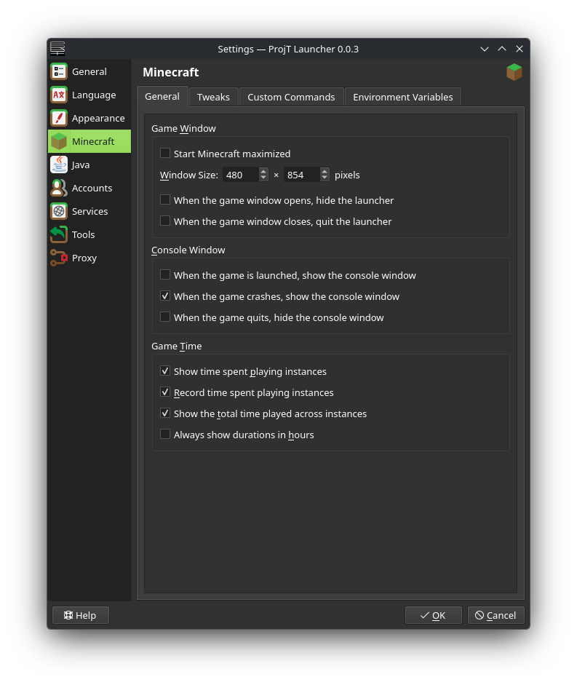The image size is (577, 685).
Task: Enable Start Minecraft maximized checkbox
Action: coord(164,154)
